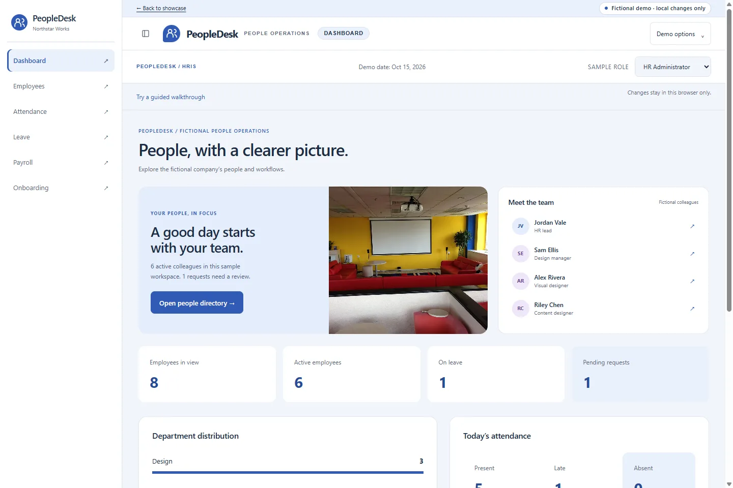Click the Back to showcase link

pos(161,8)
